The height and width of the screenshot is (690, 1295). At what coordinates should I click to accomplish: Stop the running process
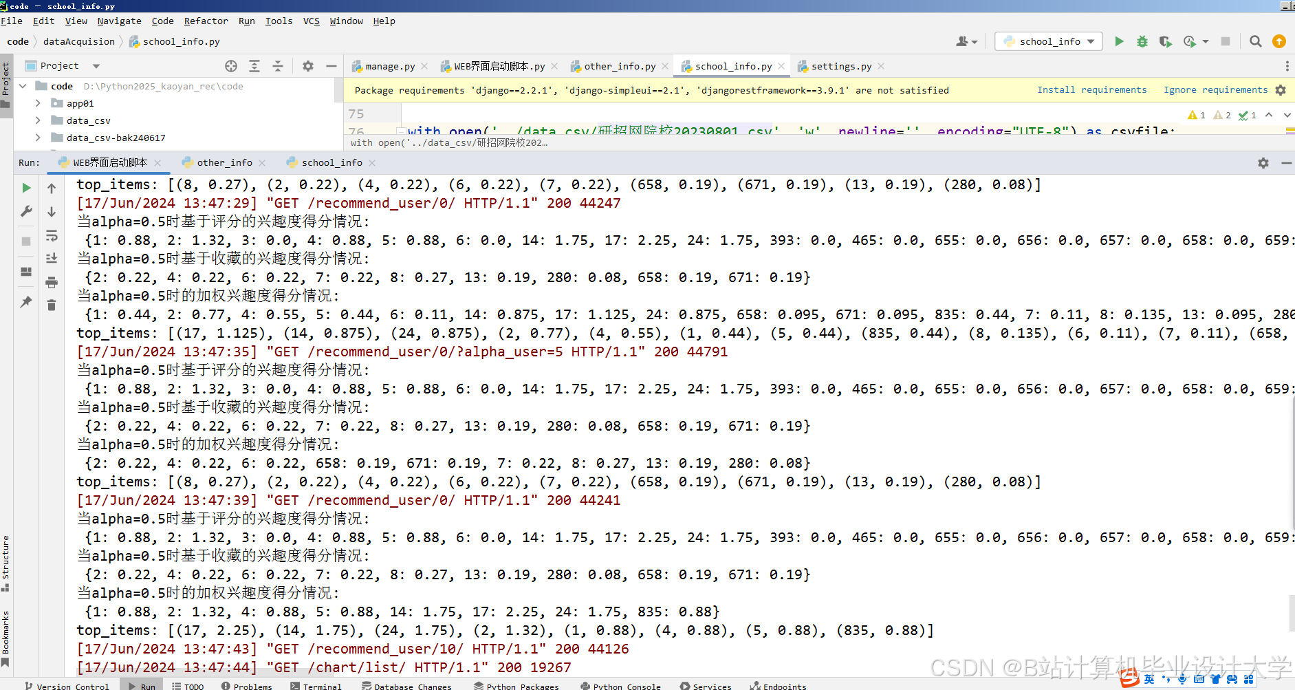tap(25, 241)
